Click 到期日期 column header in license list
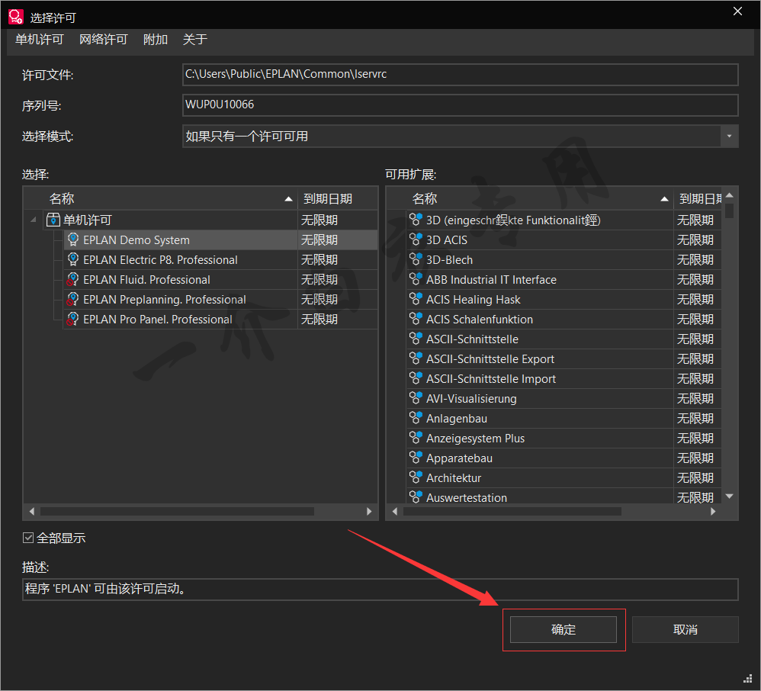 (x=338, y=198)
